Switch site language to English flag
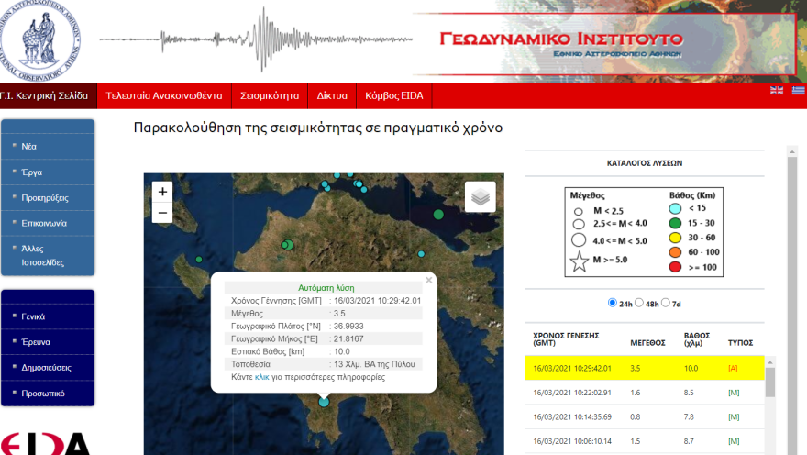Viewport: 807px width, 455px height. pyautogui.click(x=777, y=91)
